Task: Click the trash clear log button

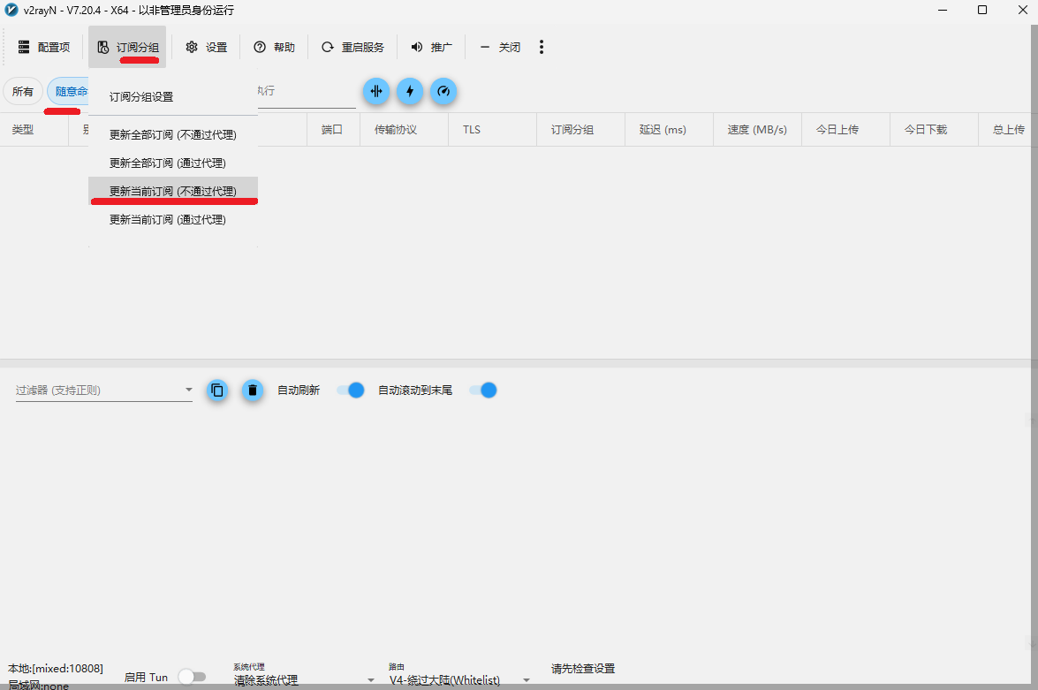Action: pos(253,390)
